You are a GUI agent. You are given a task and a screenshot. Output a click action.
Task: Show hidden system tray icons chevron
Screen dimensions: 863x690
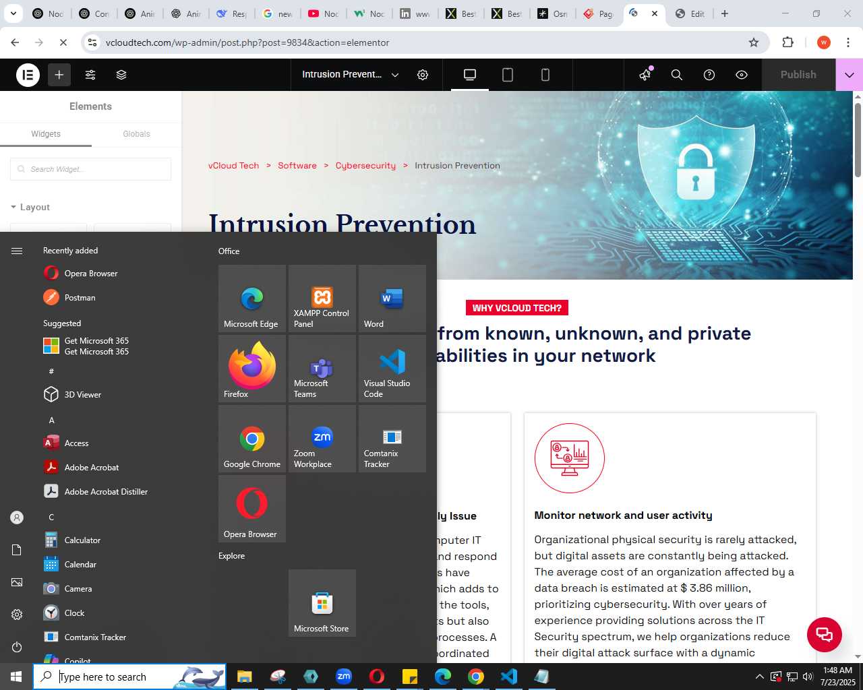[760, 677]
